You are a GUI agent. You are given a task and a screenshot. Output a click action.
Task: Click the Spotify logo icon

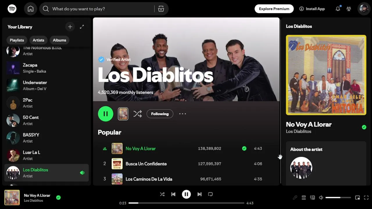coord(12,9)
